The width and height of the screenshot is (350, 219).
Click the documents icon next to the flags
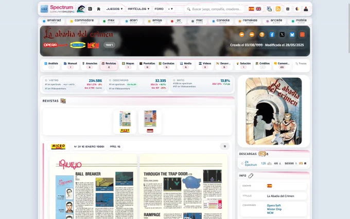point(269,9)
